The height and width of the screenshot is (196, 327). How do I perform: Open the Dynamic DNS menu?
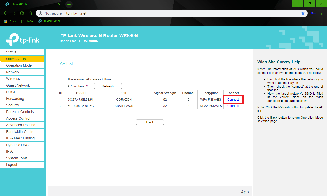tap(22, 145)
